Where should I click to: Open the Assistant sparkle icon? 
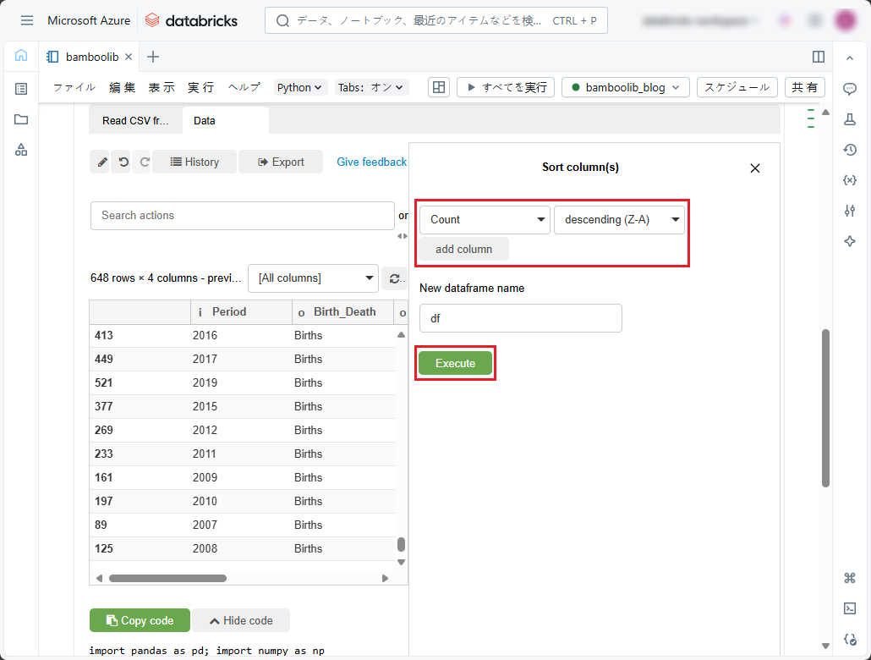(x=850, y=241)
